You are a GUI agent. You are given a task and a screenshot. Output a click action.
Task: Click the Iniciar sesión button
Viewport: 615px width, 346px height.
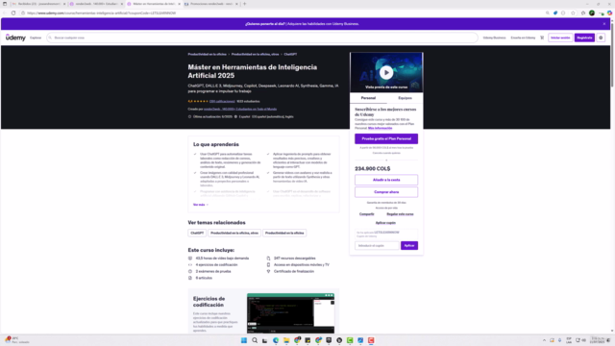pos(560,37)
